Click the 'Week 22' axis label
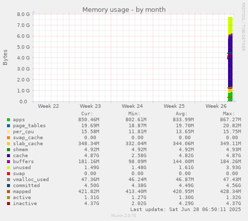The image size is (248, 221). [48, 106]
